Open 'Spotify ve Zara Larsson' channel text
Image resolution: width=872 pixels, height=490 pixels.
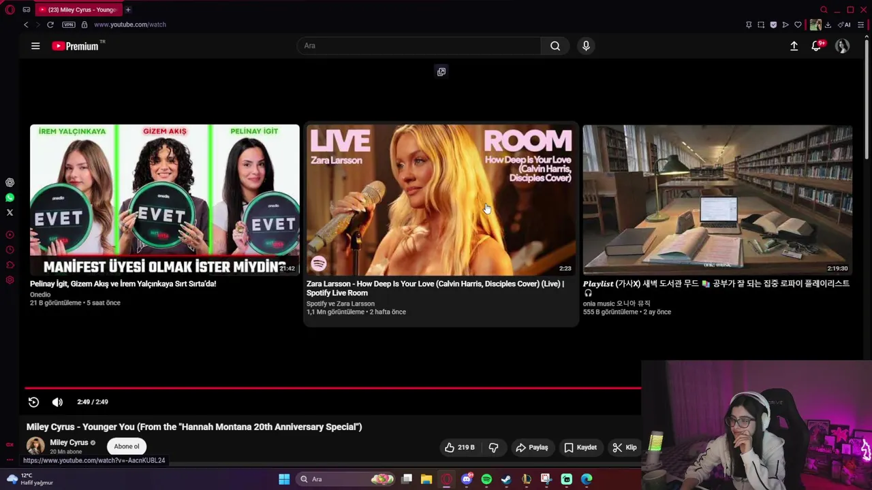tap(341, 304)
